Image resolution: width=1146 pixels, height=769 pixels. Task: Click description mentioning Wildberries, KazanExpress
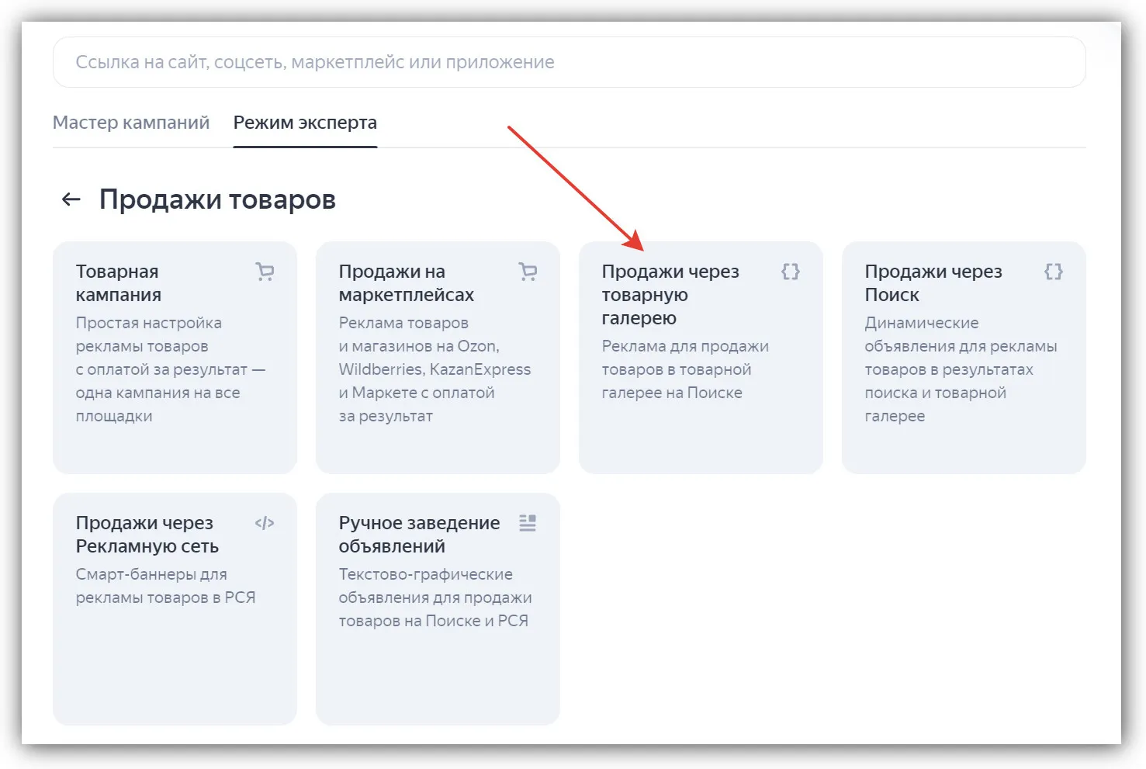pos(435,369)
